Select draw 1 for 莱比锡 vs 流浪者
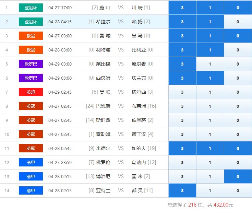Screen dimensions: 252x209 point(210,64)
